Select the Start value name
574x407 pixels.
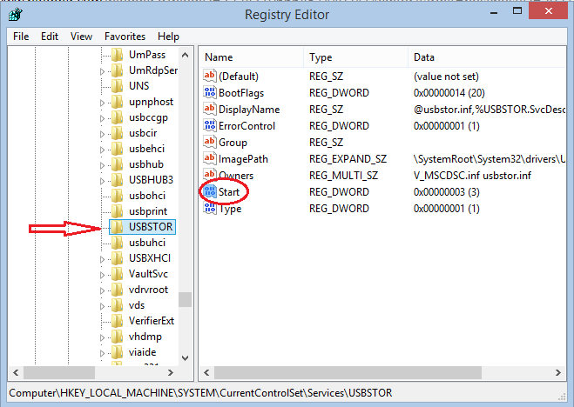pos(229,192)
